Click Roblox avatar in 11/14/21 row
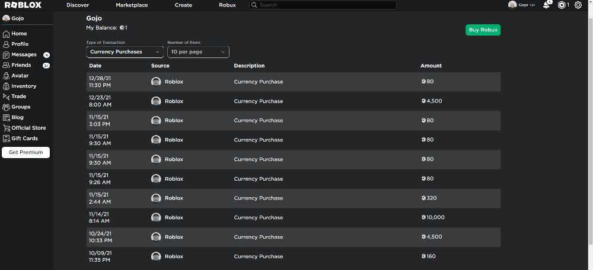 coord(156,217)
